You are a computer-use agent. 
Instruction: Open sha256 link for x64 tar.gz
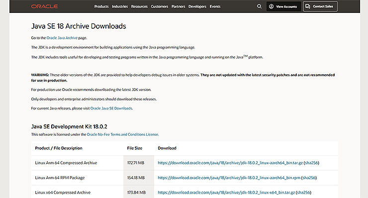(x=303, y=193)
